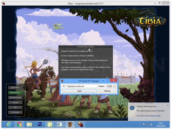Open the document-window app icon in taskbar
The image size is (171, 129).
tap(60, 125)
